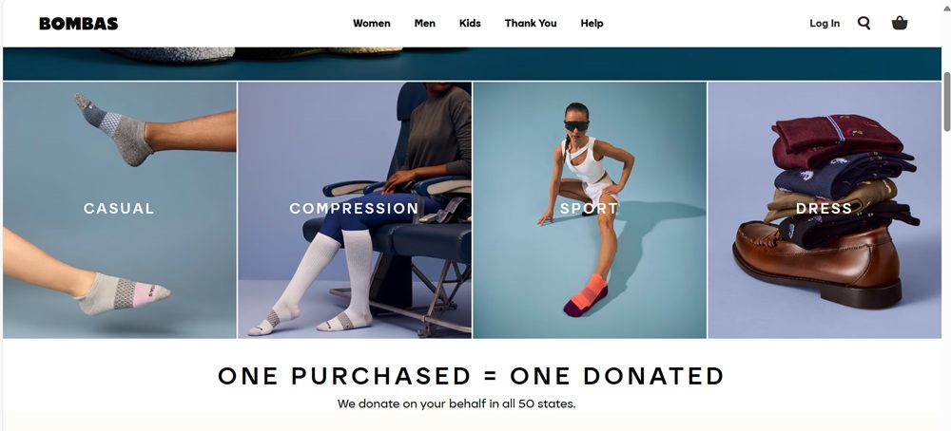The width and height of the screenshot is (951, 431).
Task: Open the Men menu
Action: tap(424, 24)
